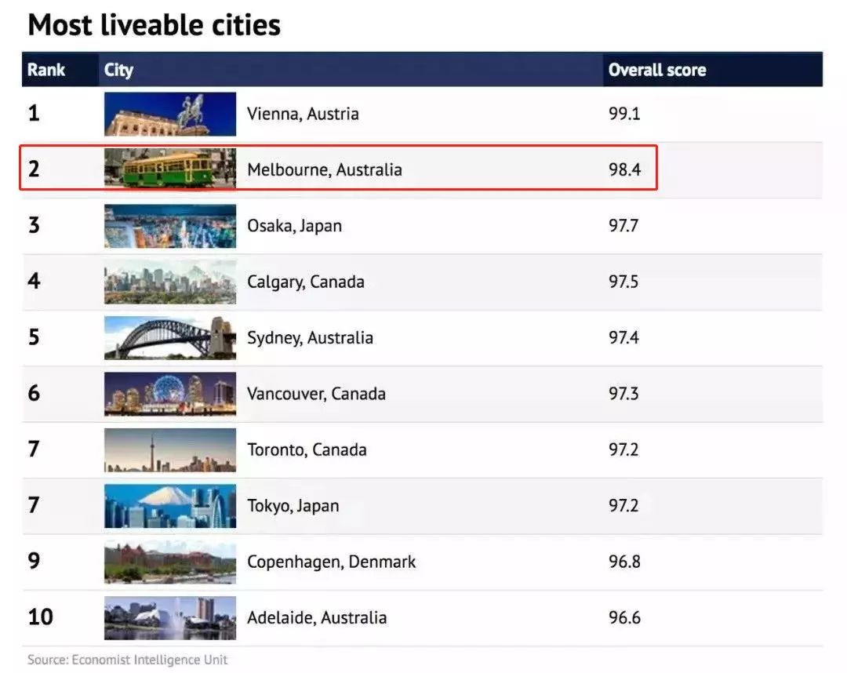The height and width of the screenshot is (673, 847).
Task: Click rank number 10 in table
Action: (40, 617)
